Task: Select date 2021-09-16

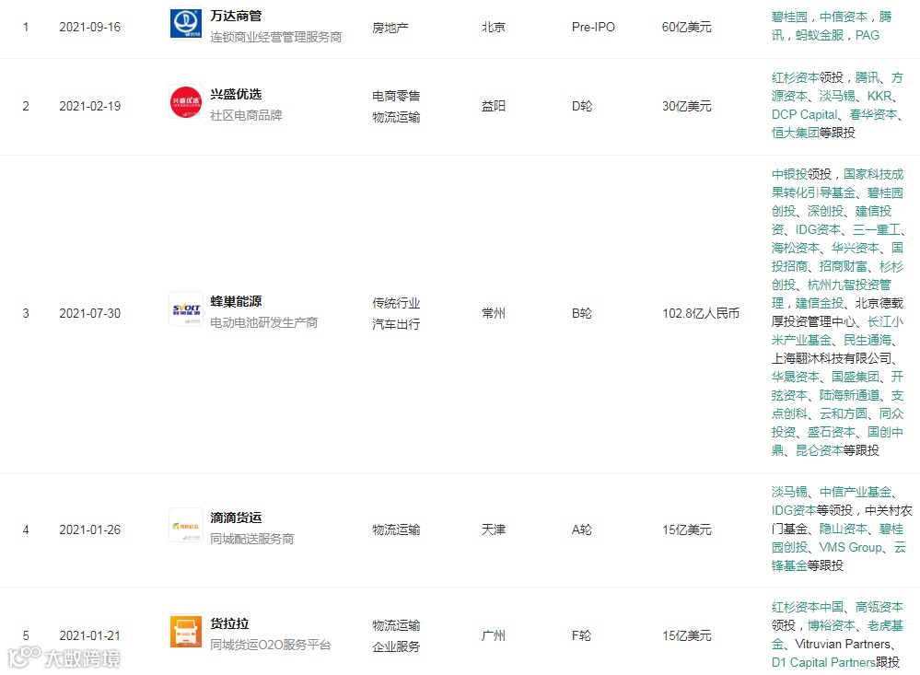Action: (89, 27)
